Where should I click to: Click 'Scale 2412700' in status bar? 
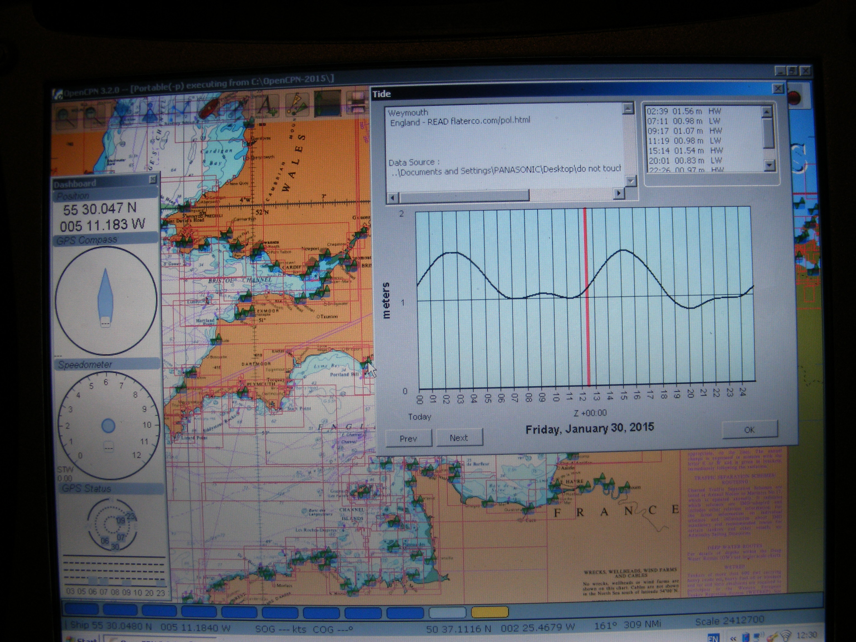click(729, 621)
